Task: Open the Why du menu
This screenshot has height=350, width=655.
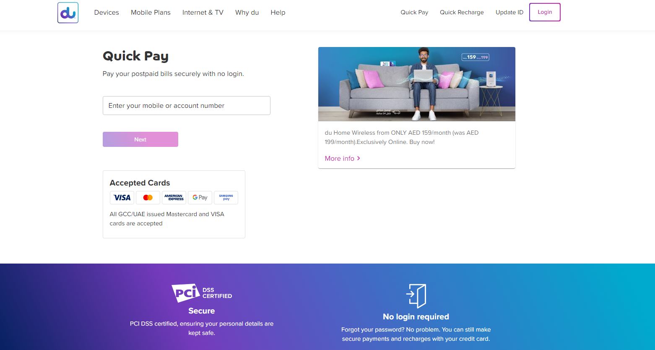Action: (247, 13)
